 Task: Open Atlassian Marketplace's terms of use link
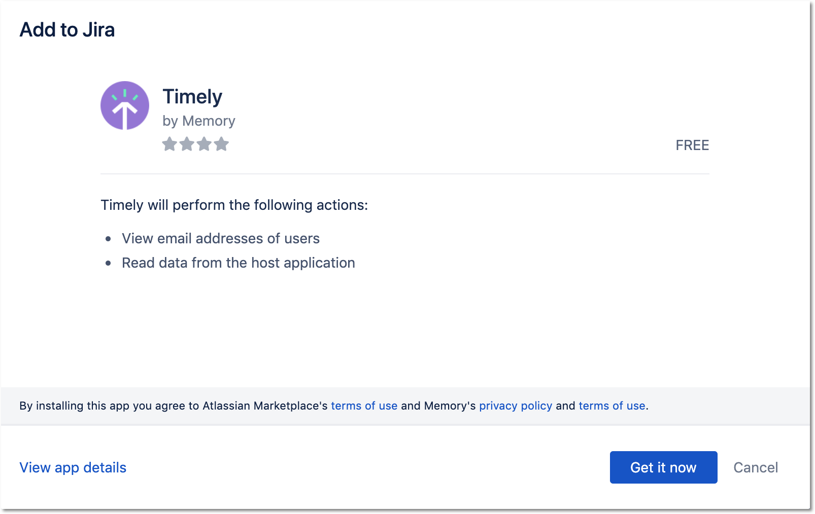click(x=364, y=406)
